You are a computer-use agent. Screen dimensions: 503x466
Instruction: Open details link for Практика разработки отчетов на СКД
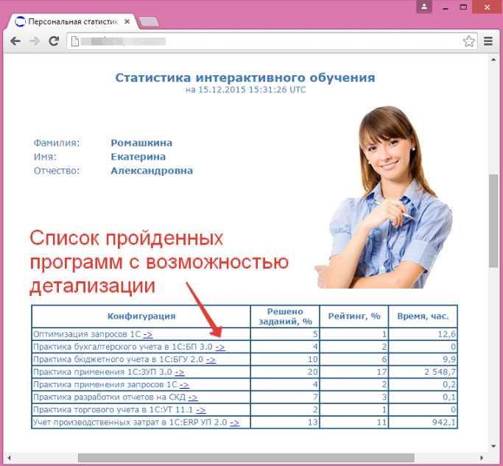(193, 397)
